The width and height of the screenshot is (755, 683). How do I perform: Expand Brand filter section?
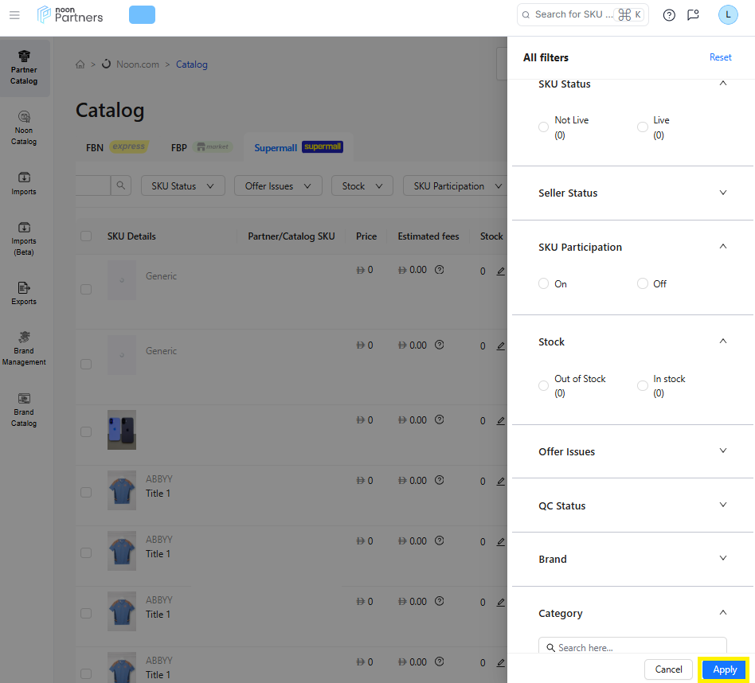pos(722,558)
